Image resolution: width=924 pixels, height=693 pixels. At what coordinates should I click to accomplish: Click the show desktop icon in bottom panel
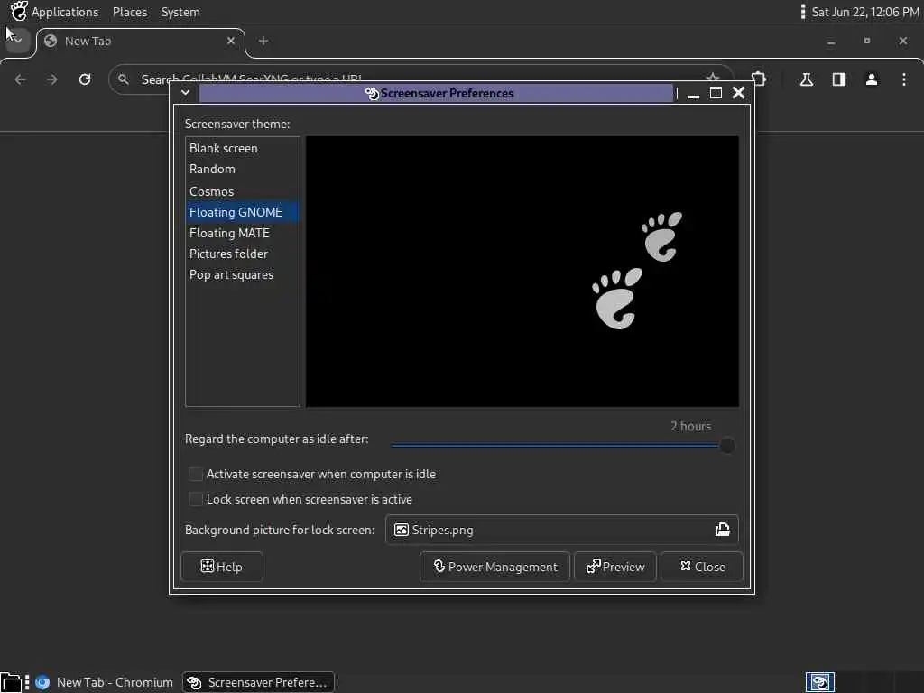pyautogui.click(x=11, y=682)
